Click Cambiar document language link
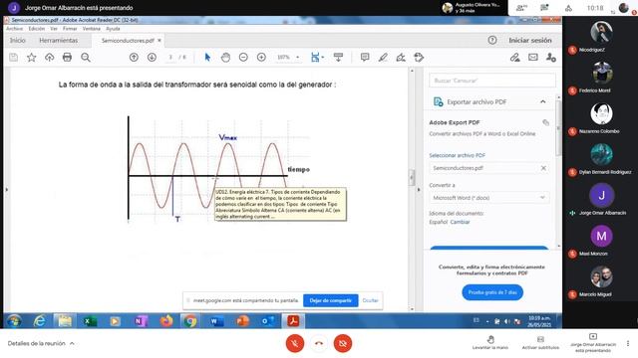This screenshot has height=358, width=638. tap(460, 222)
